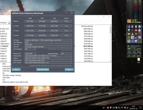The width and height of the screenshot is (143, 110).
Task: Click the Motherboard 'MSI X370 Gaming Pro' field
Action: [48, 60]
